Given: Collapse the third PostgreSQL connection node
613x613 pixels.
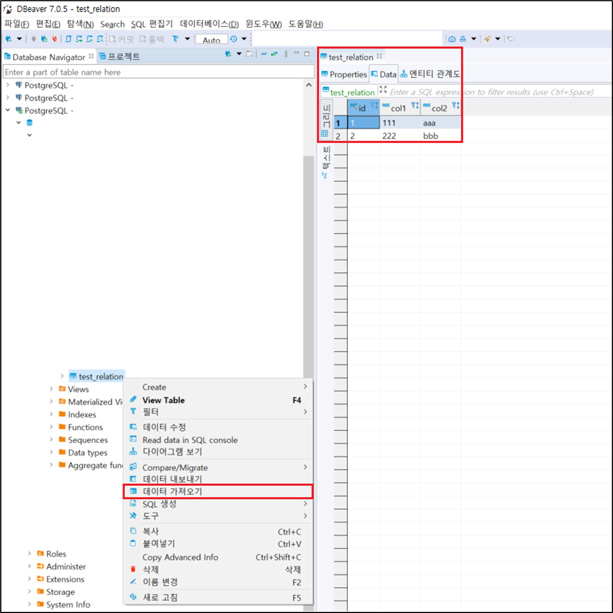Looking at the screenshot, I should click(x=8, y=110).
